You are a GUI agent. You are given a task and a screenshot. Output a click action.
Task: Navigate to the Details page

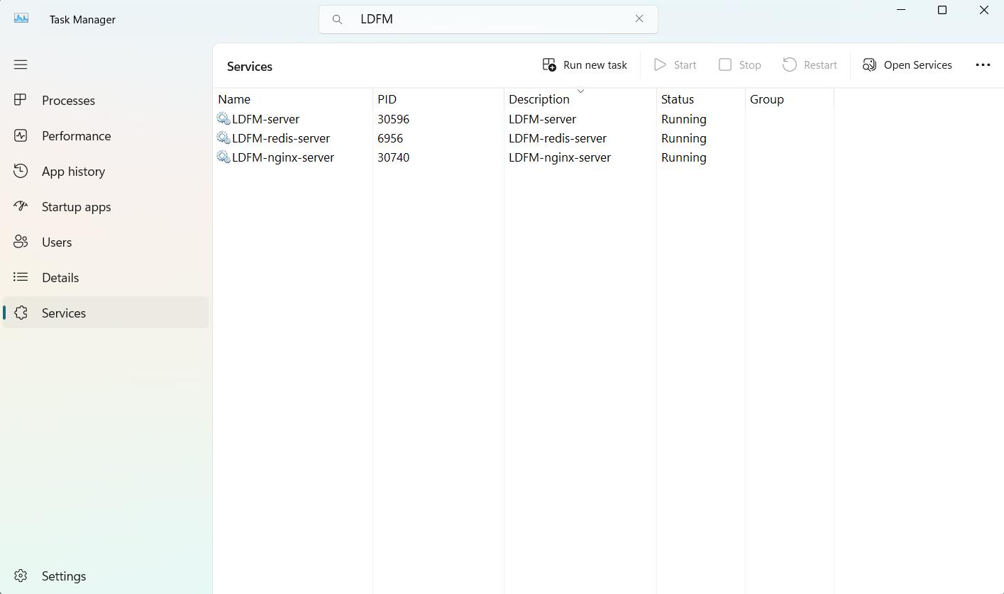[60, 278]
